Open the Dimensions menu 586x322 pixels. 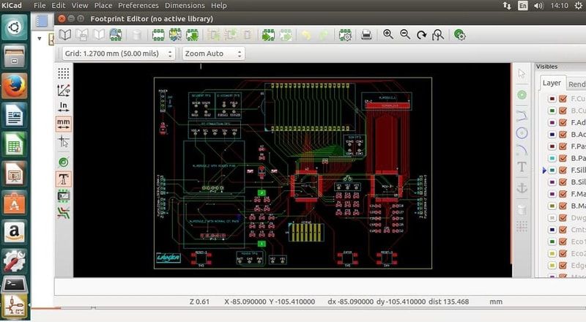(185, 6)
